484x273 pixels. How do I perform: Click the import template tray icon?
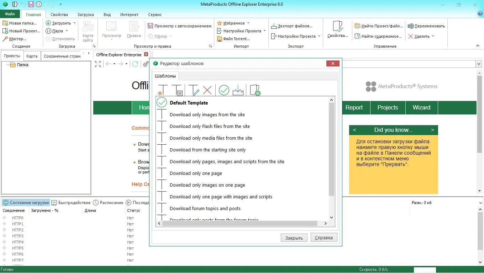[238, 90]
